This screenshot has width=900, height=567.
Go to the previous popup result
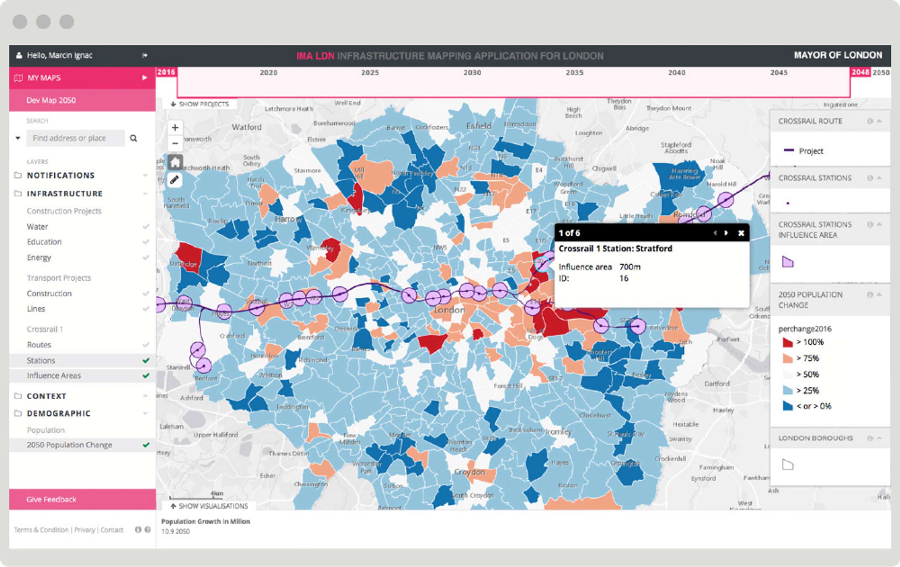click(715, 233)
